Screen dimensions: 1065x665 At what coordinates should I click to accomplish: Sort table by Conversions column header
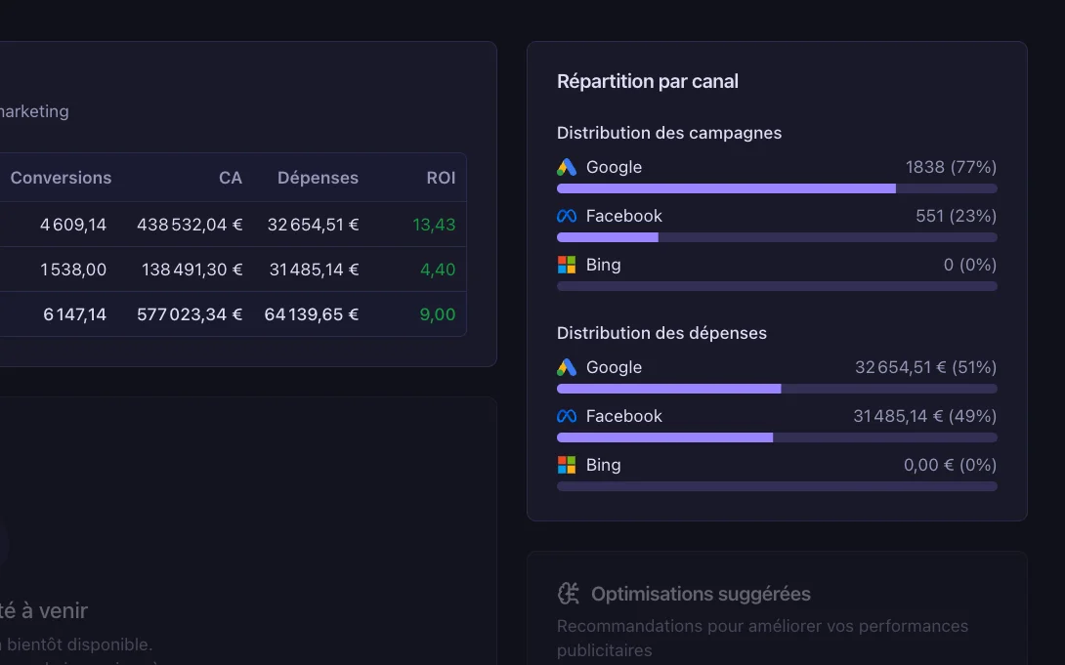coord(61,178)
